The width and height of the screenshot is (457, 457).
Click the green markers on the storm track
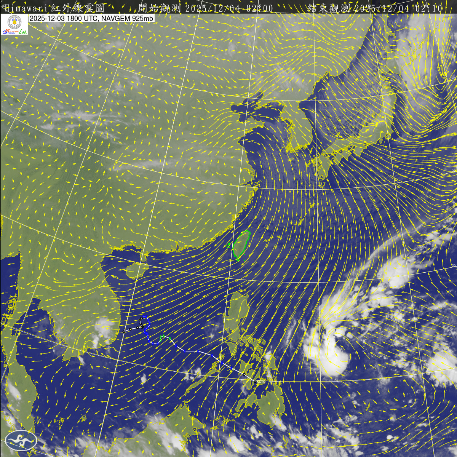164,337
